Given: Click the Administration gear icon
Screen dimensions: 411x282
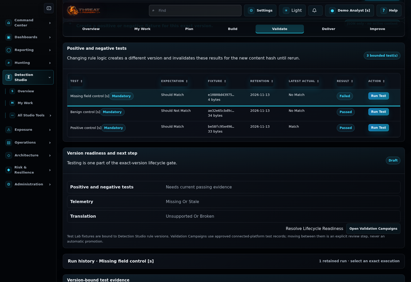Looking at the screenshot, I should coord(9,184).
